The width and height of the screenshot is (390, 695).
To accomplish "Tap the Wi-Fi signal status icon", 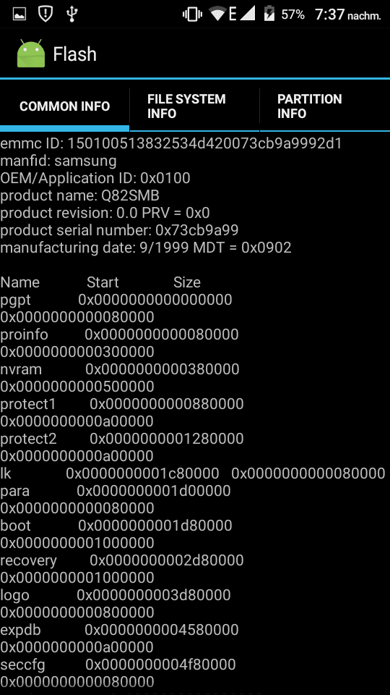I will click(x=218, y=14).
